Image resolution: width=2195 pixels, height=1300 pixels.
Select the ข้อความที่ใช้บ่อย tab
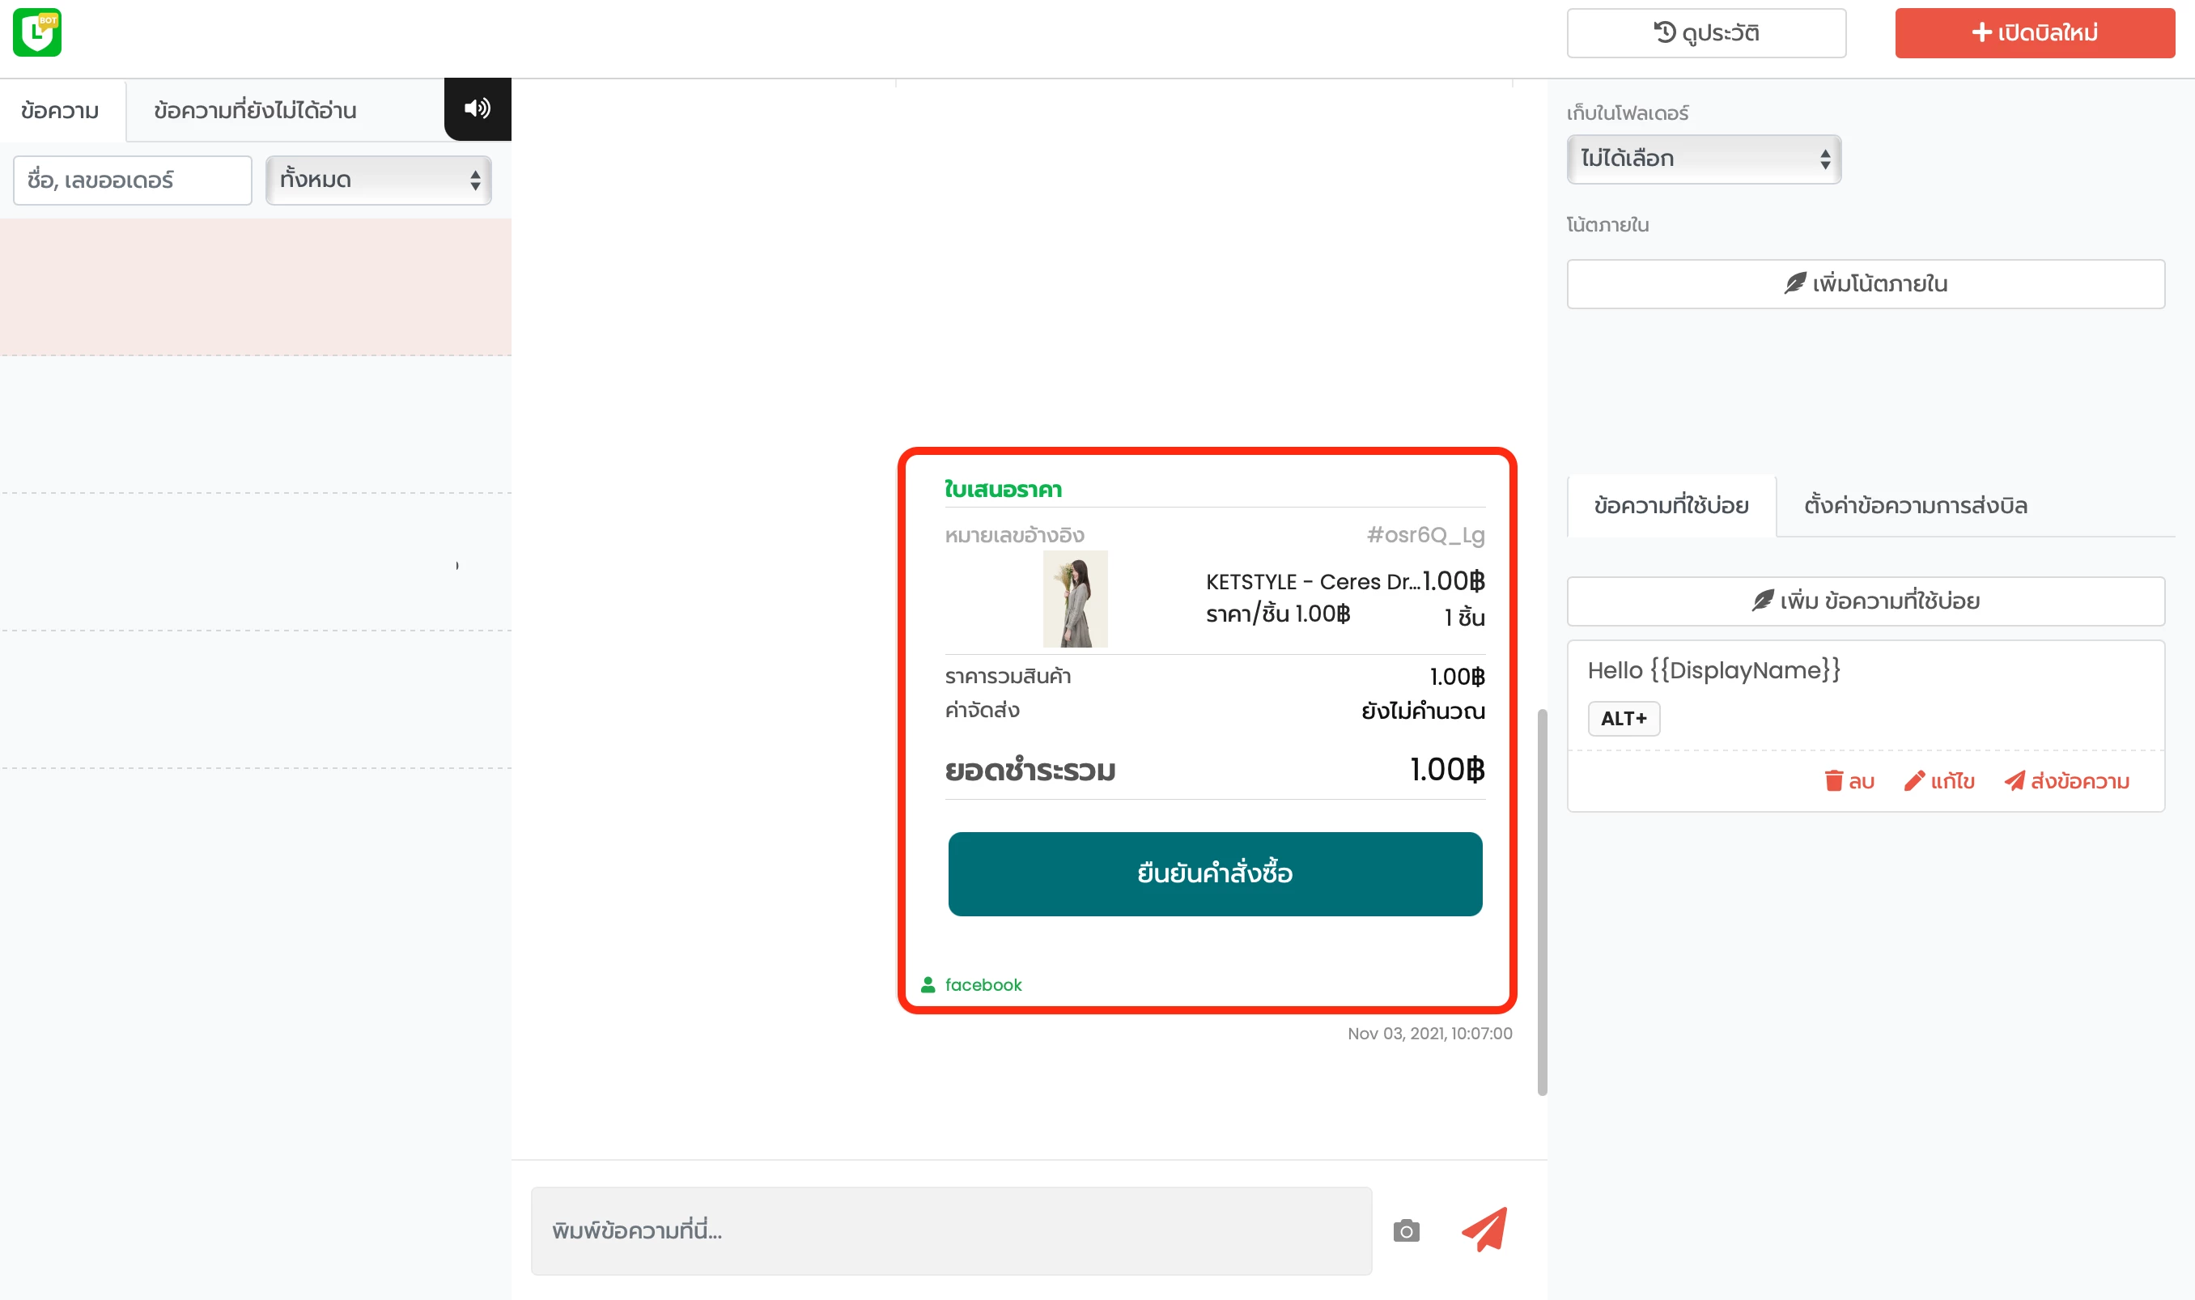(x=1671, y=505)
